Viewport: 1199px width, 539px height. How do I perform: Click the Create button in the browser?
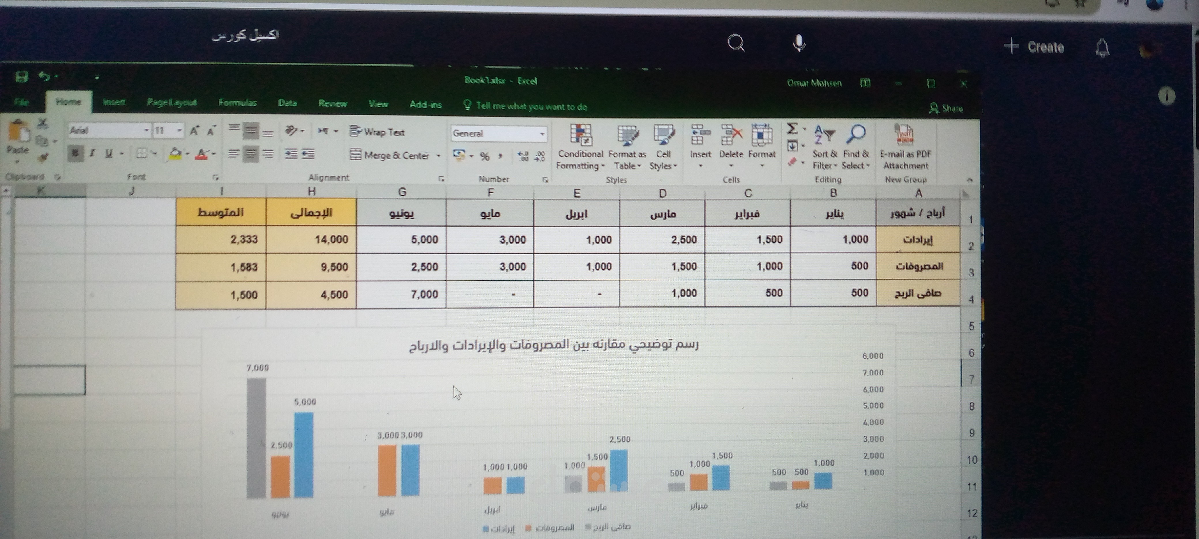click(1034, 47)
